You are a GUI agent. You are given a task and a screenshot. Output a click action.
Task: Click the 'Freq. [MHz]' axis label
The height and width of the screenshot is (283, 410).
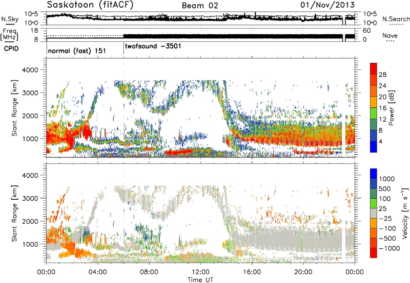pyautogui.click(x=9, y=34)
